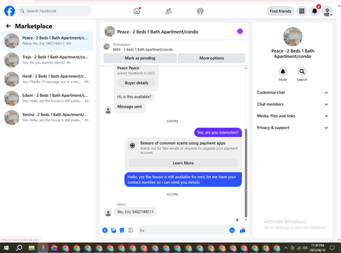
Task: Mute this conversation bell icon
Action: coord(283,72)
